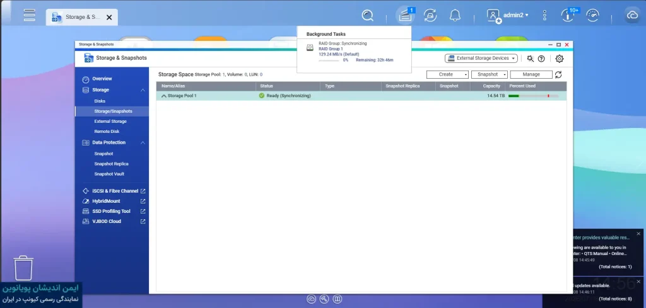This screenshot has width=646, height=308.
Task: Select the Storage Pool 1 row name
Action: (x=182, y=96)
